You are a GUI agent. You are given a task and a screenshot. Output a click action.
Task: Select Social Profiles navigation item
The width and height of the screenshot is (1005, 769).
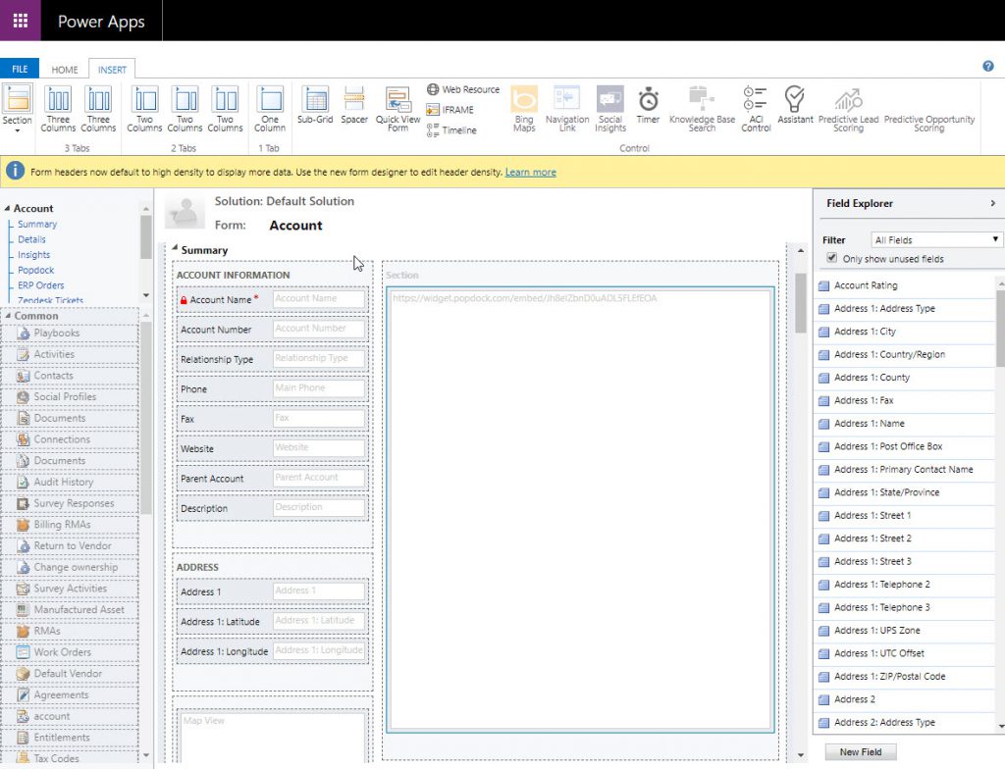[70, 396]
